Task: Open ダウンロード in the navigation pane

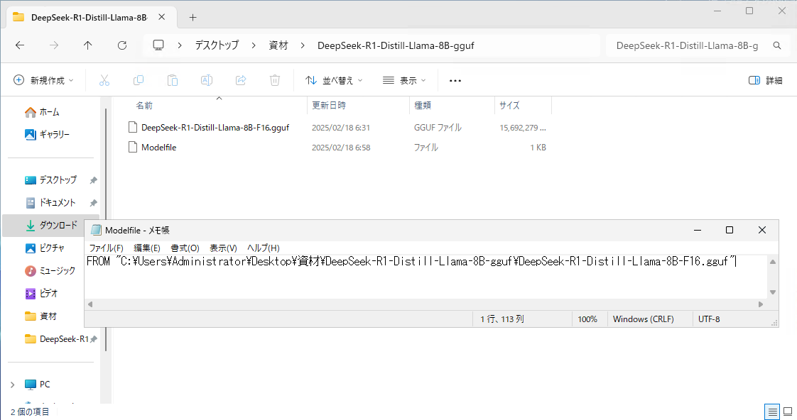Action: [58, 225]
